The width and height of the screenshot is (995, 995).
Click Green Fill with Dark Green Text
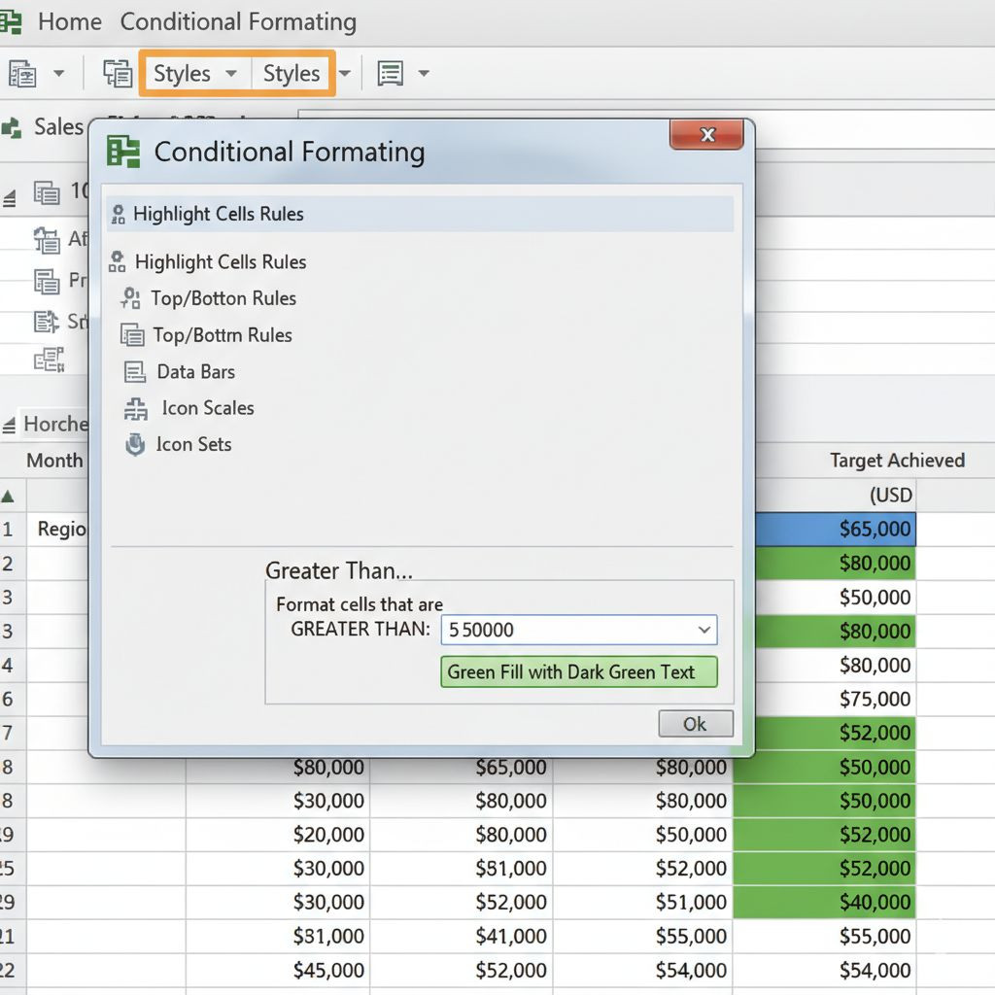point(579,671)
